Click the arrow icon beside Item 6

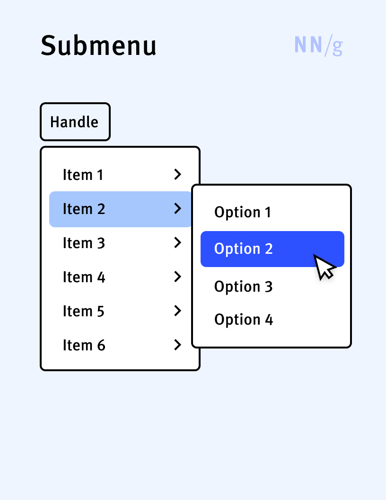[178, 345]
